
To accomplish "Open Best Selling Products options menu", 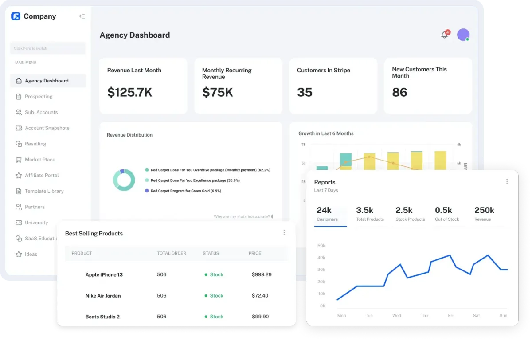I will (x=284, y=233).
